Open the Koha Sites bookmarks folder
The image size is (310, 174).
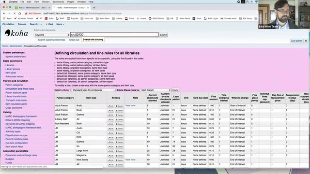coord(103,18)
